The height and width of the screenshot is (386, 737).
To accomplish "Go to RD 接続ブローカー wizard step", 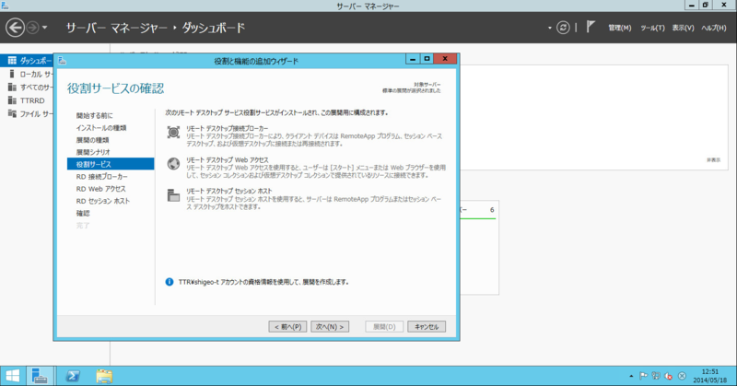I will 102,176.
